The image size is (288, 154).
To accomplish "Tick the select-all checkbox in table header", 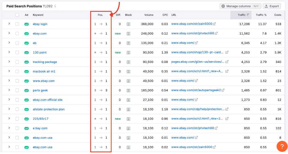I will click(x=17, y=15).
